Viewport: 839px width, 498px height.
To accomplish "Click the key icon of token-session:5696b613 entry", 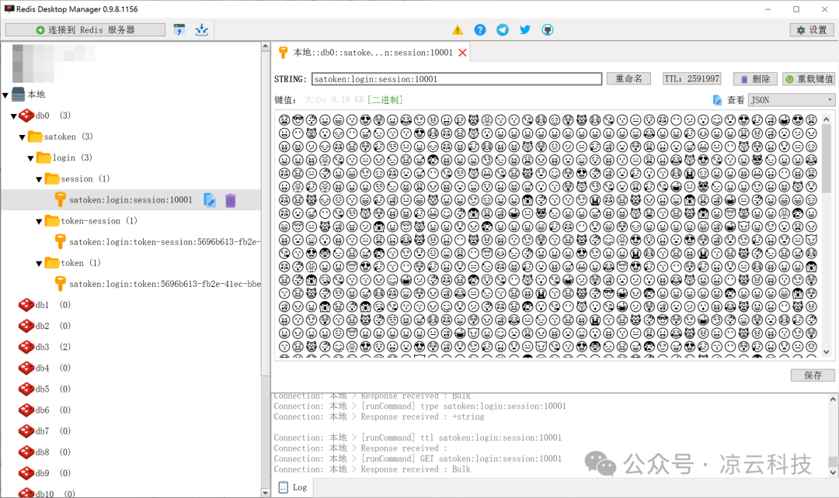I will (60, 241).
